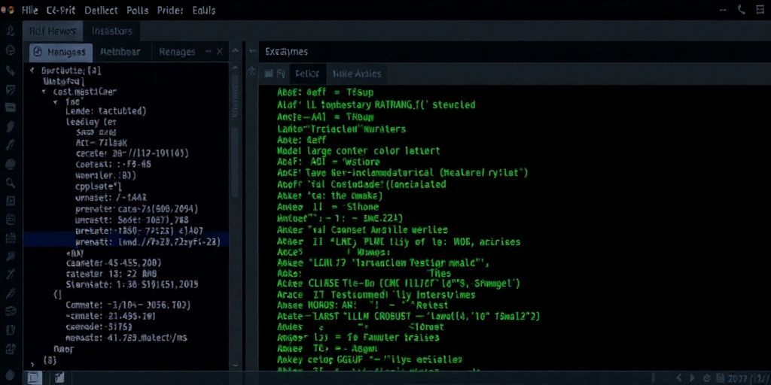Select the Ridi Hevors tab
771x385 pixels.
(53, 31)
